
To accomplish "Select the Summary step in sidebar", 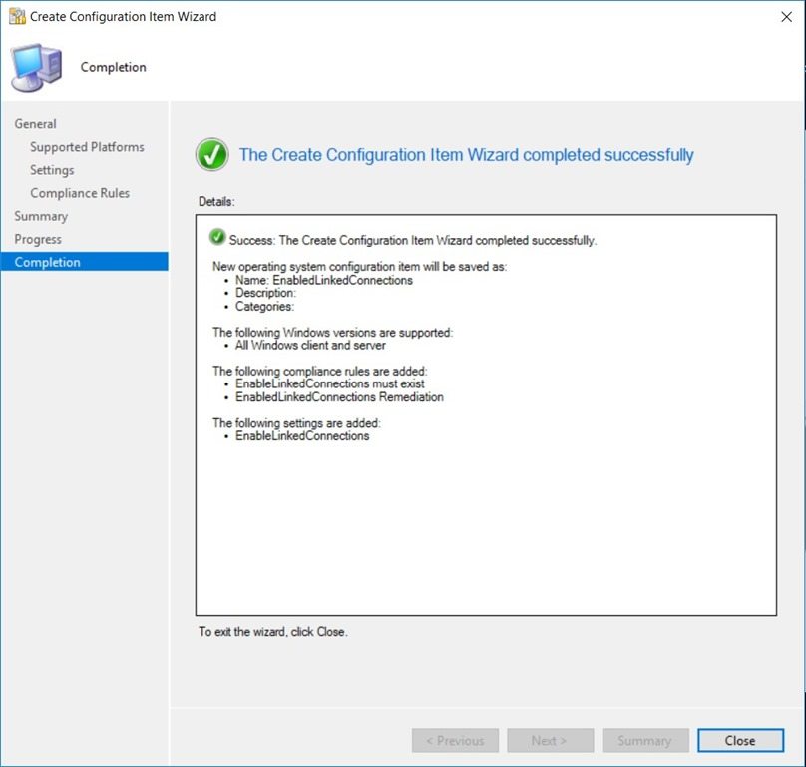I will tap(41, 216).
